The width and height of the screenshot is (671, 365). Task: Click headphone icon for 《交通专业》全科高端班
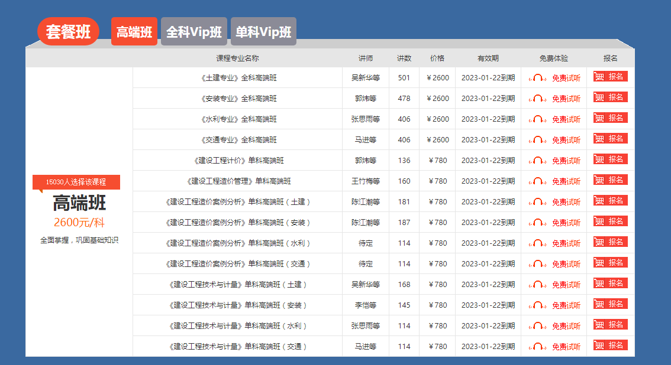(x=537, y=140)
